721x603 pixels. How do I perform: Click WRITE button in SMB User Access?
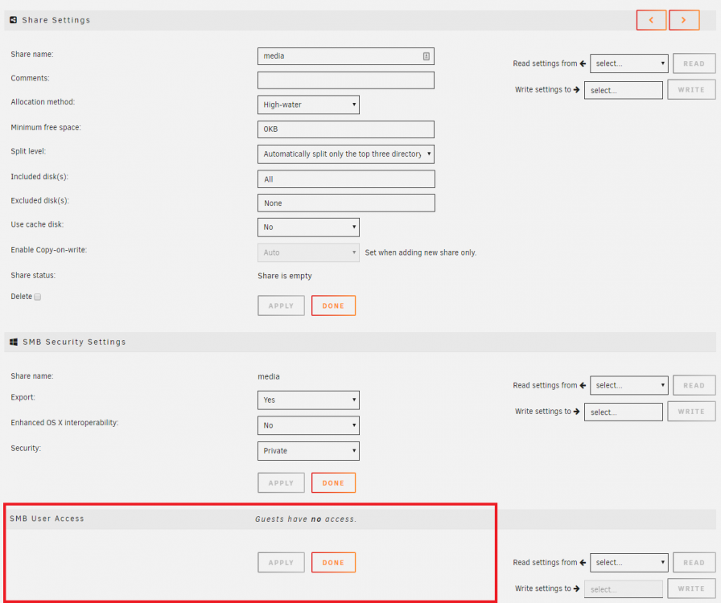click(691, 589)
